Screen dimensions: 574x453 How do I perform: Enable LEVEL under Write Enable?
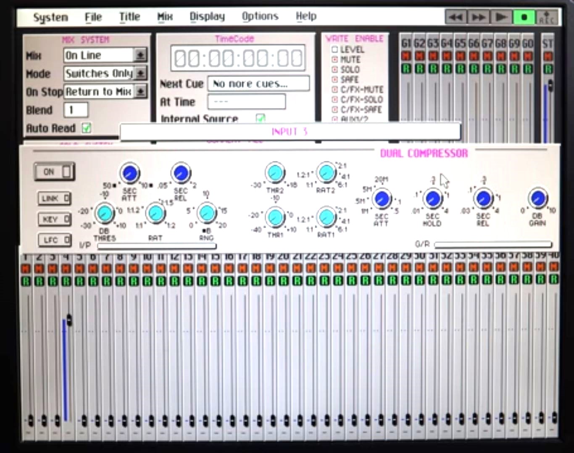(335, 49)
